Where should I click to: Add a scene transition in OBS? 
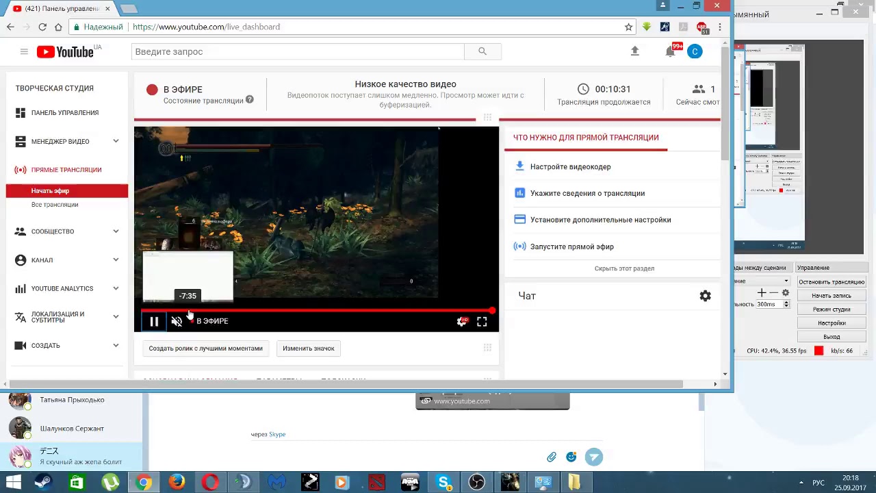pos(762,292)
